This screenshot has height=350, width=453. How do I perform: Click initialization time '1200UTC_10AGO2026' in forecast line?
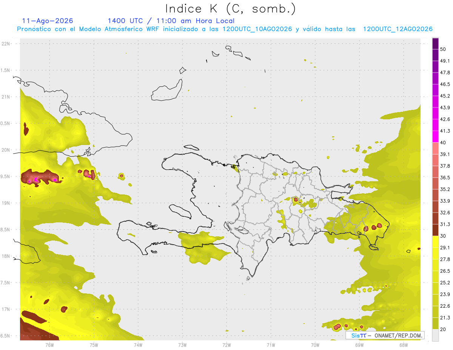click(x=257, y=29)
